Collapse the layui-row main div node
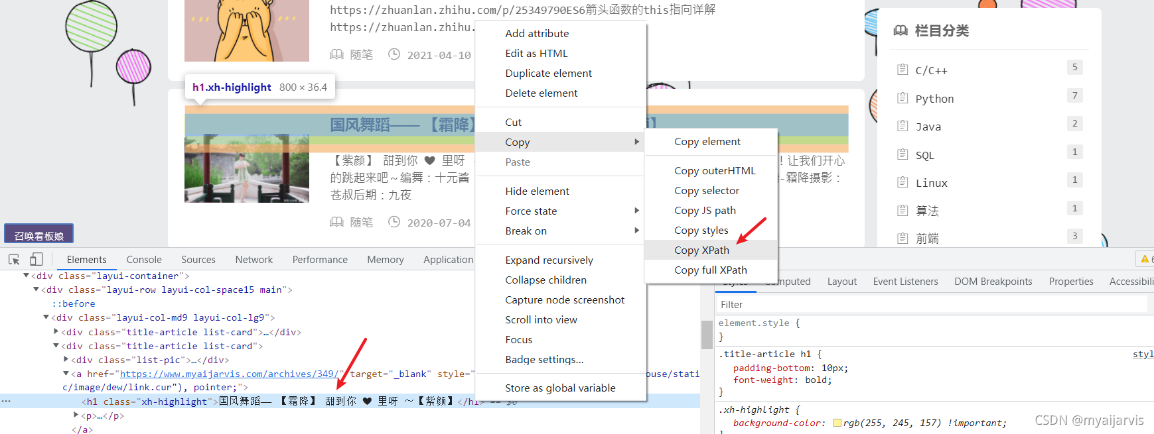The width and height of the screenshot is (1154, 434). (36, 290)
